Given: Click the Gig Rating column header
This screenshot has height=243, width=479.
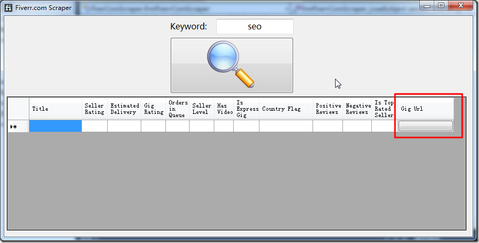Looking at the screenshot, I should [153, 109].
